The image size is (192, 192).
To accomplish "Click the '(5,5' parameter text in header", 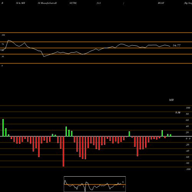I will [x=99, y=3].
